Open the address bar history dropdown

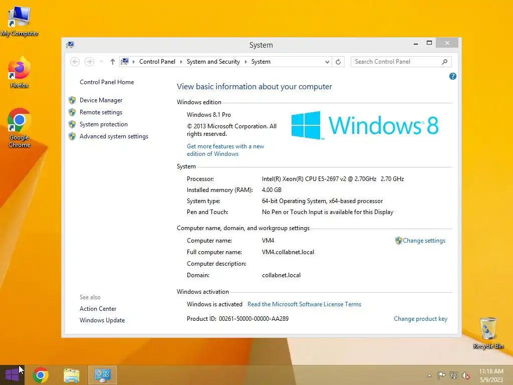(327, 62)
